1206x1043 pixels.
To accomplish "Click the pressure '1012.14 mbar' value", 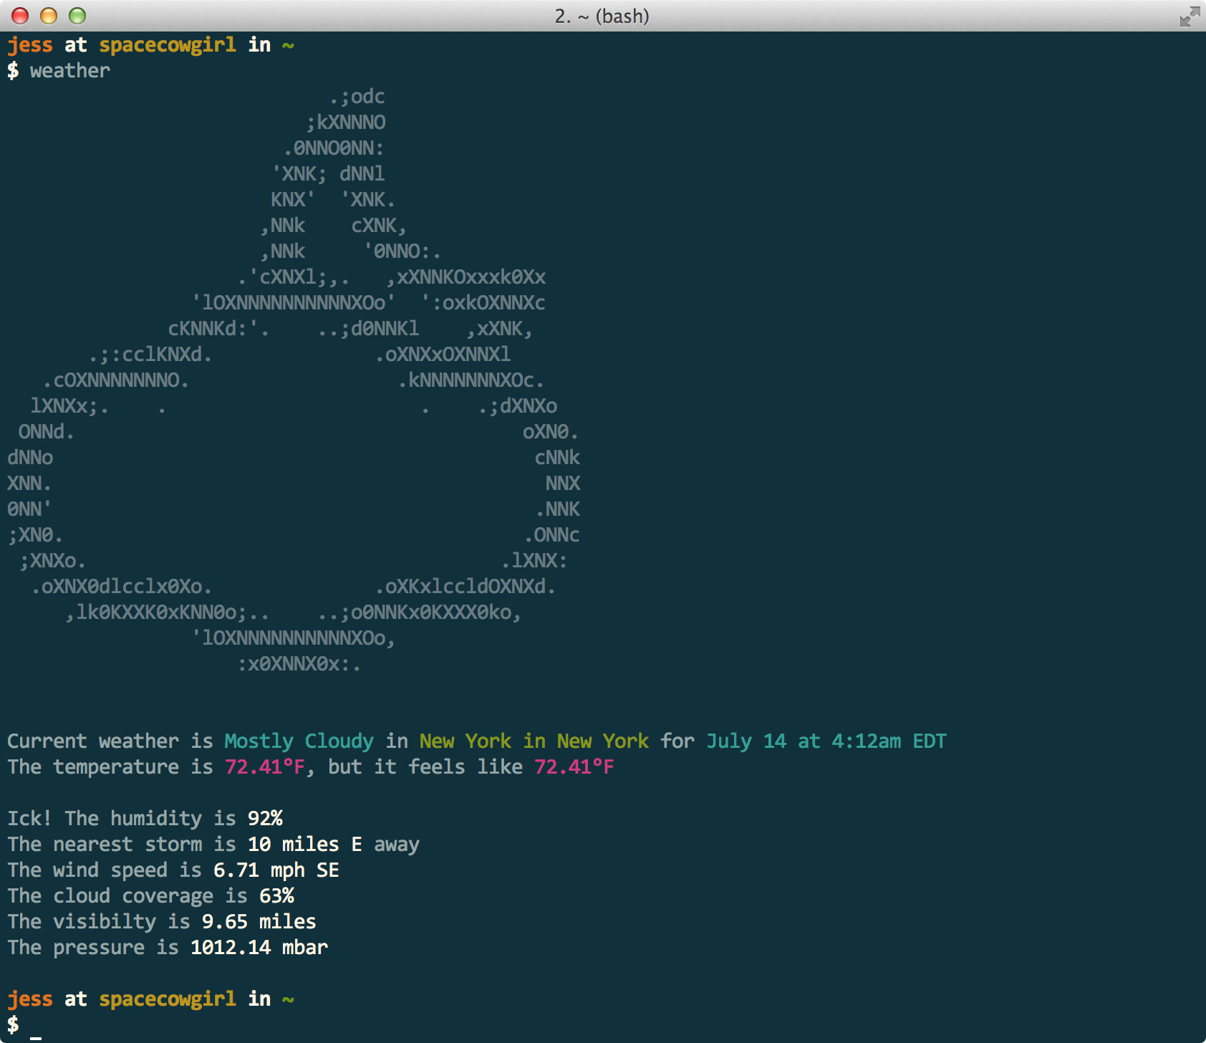I will pyautogui.click(x=259, y=948).
